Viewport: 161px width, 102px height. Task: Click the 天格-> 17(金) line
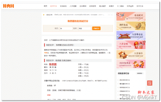[x=83, y=65]
